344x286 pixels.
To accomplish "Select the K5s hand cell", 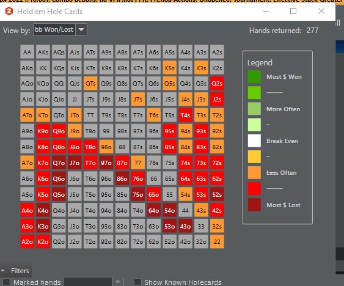I will click(x=170, y=68).
